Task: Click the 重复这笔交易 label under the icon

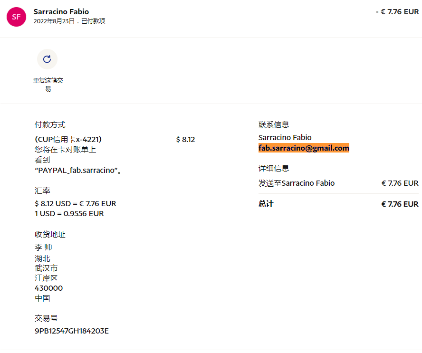Action: [x=48, y=85]
